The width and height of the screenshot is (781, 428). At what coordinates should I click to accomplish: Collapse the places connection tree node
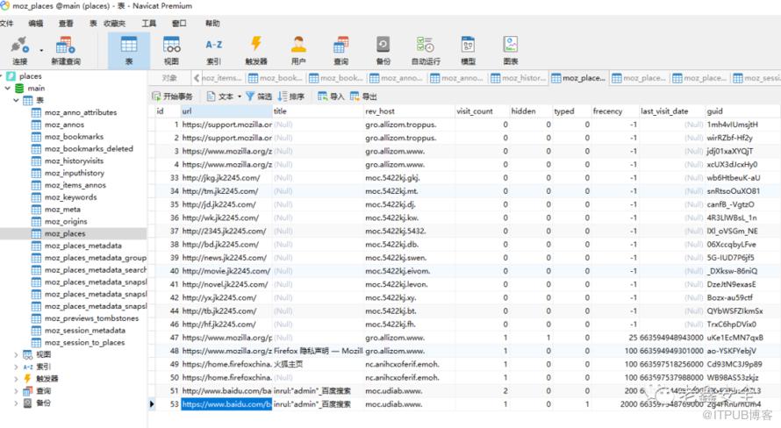[4, 76]
